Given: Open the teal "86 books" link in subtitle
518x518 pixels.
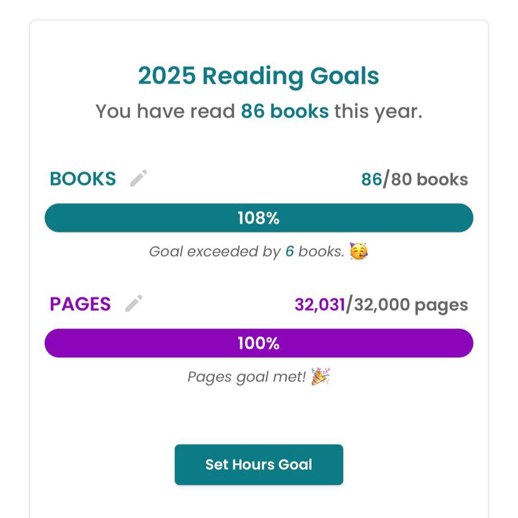Looking at the screenshot, I should 284,111.
